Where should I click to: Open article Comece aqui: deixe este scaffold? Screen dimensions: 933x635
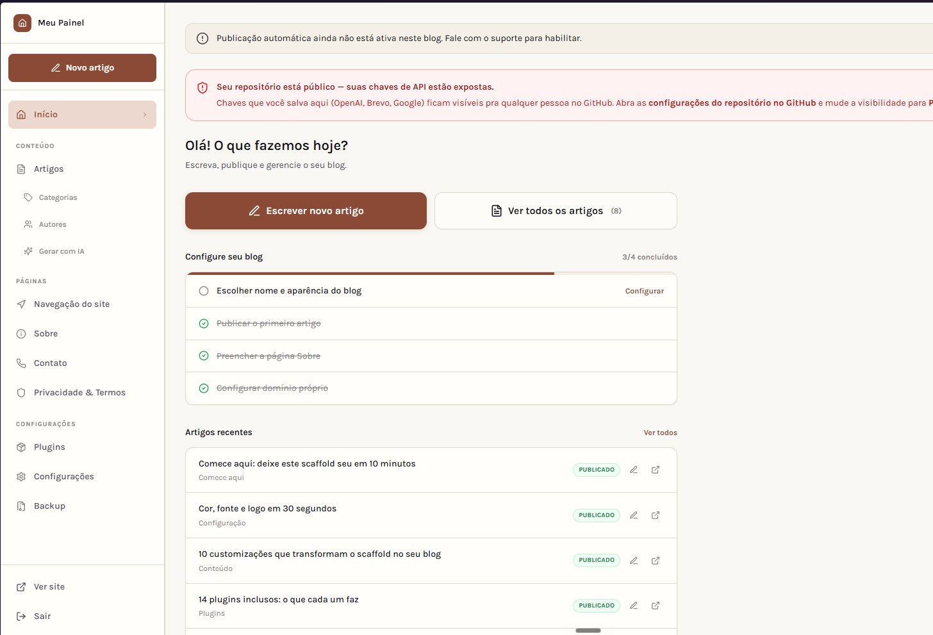point(307,464)
